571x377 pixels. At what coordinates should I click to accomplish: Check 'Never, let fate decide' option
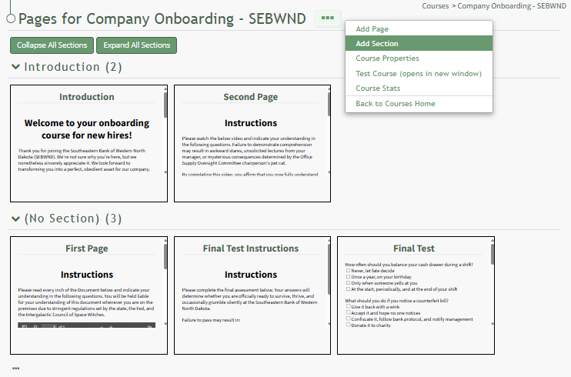point(348,271)
